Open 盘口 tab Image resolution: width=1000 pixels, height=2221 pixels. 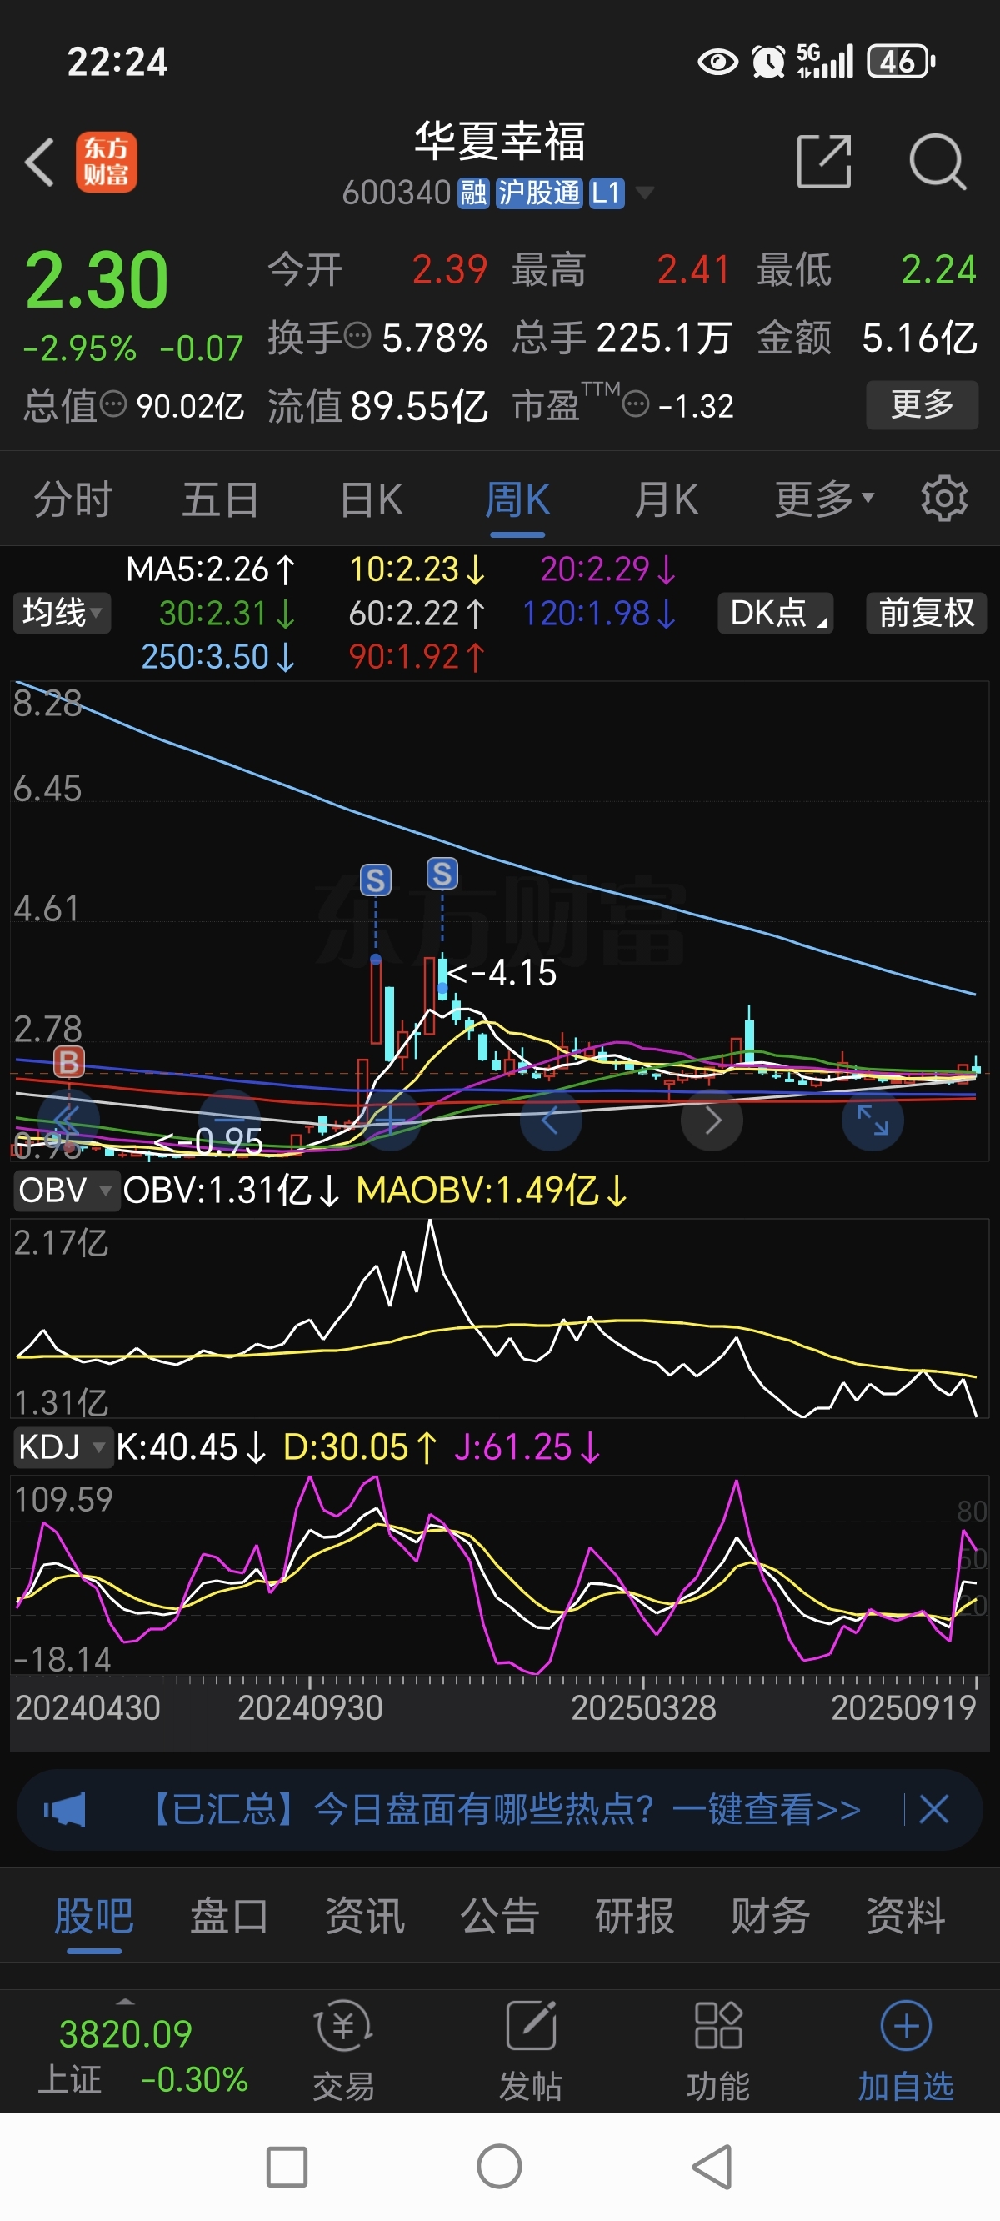coord(229,1917)
